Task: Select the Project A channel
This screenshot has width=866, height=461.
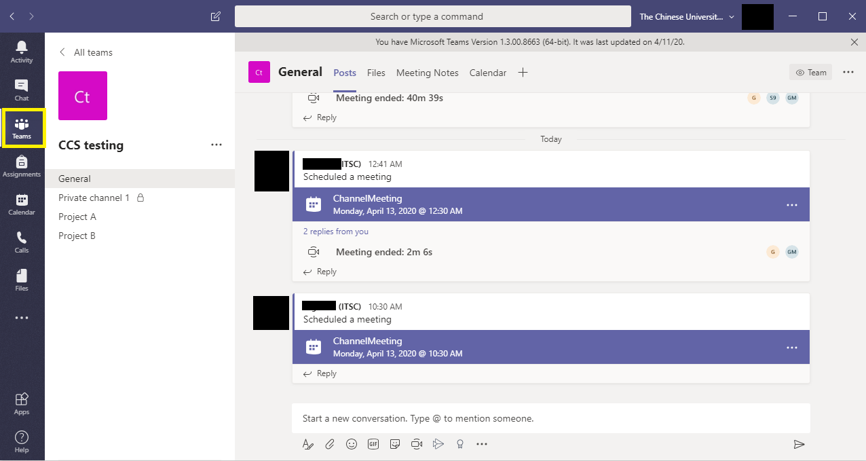Action: pos(140,217)
